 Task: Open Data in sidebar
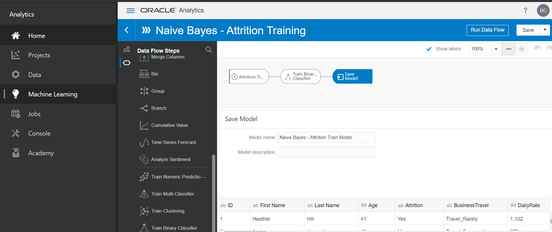pos(58,75)
